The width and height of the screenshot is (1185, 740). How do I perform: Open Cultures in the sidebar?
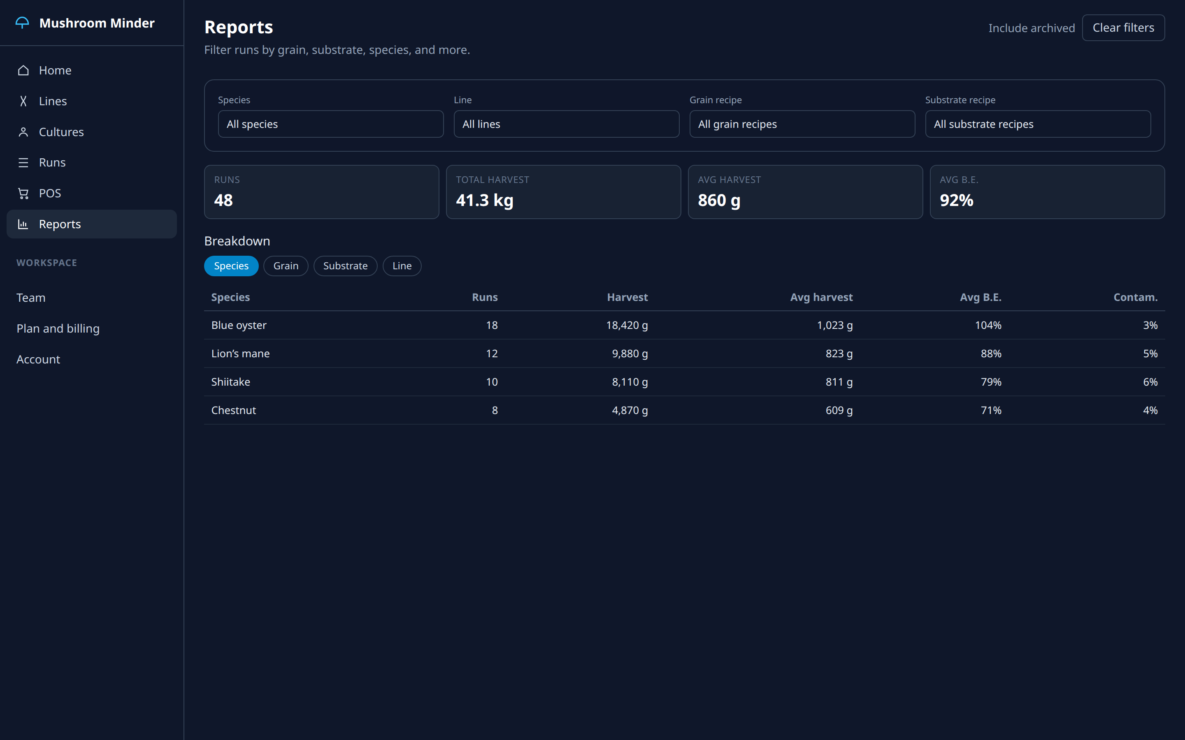coord(92,132)
